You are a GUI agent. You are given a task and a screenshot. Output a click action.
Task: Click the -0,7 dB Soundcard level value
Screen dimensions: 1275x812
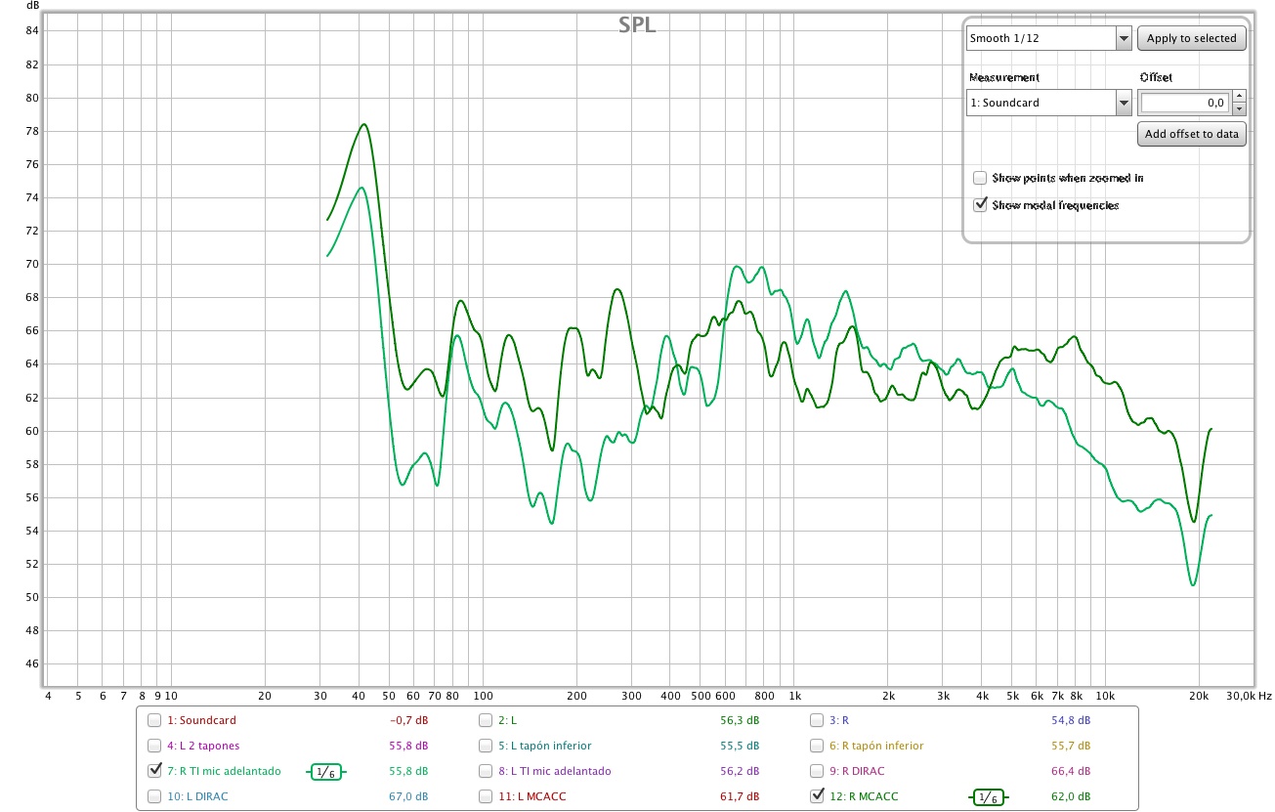408,720
